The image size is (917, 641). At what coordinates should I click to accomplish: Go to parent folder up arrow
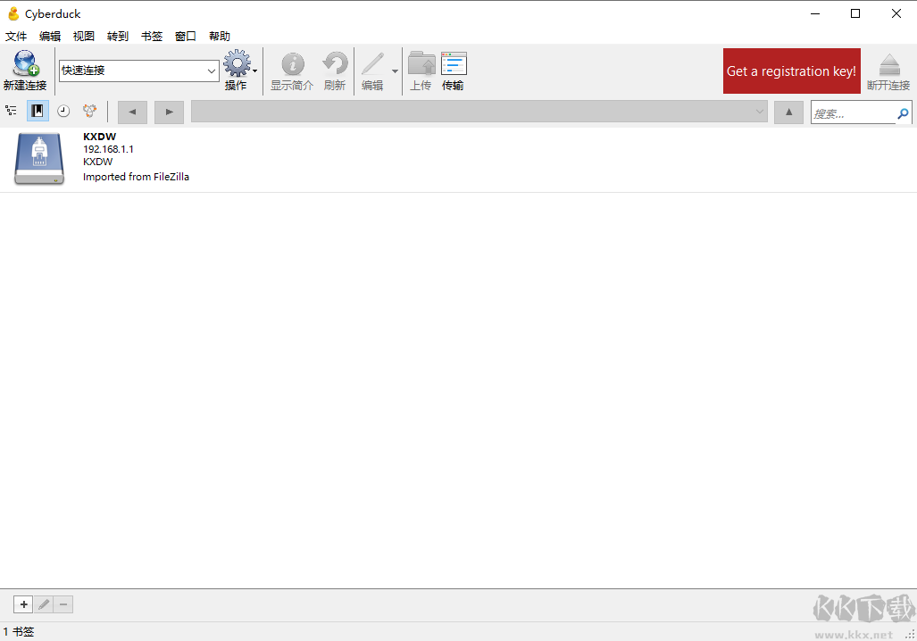[789, 112]
